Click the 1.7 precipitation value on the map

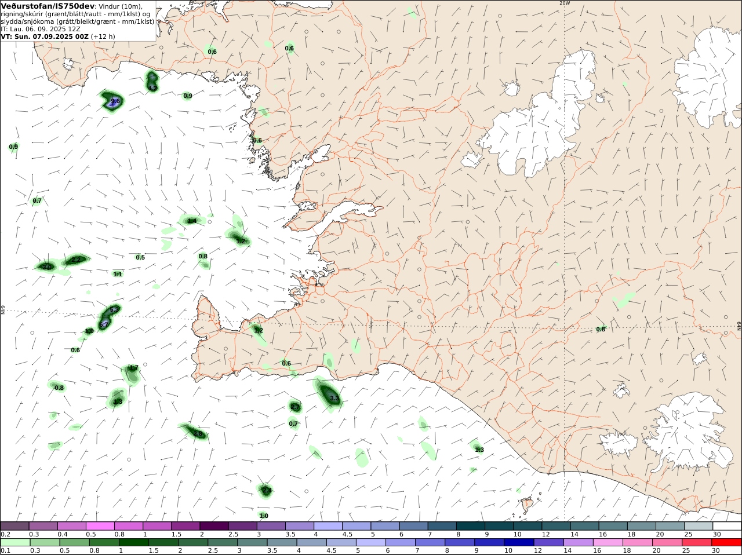click(x=133, y=368)
